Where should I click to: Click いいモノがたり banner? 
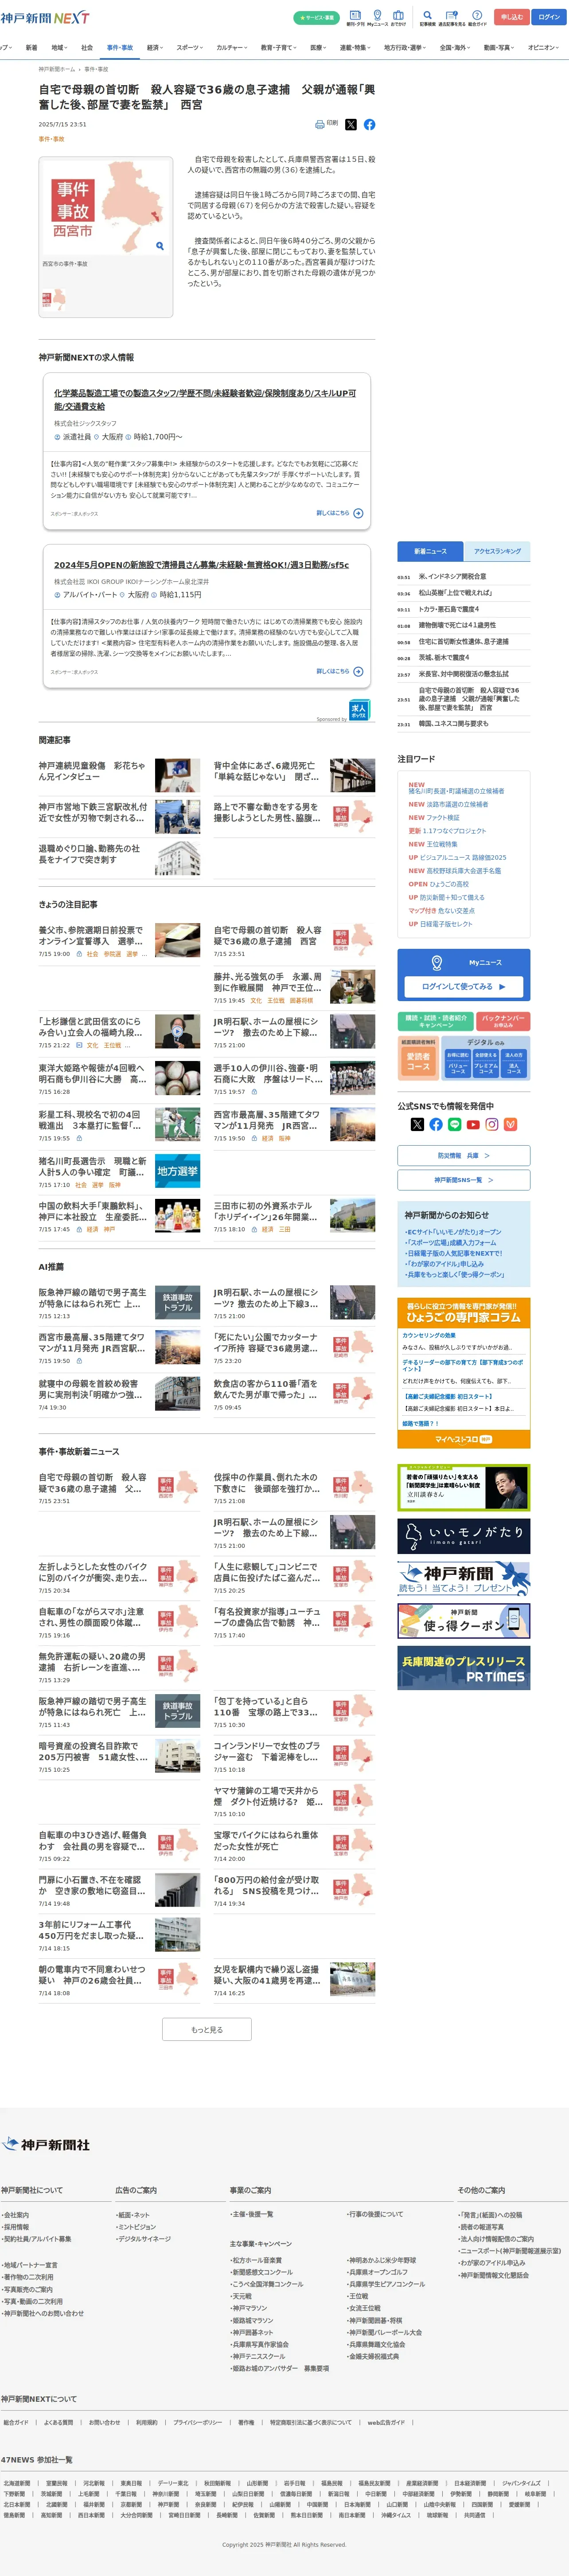464,1536
